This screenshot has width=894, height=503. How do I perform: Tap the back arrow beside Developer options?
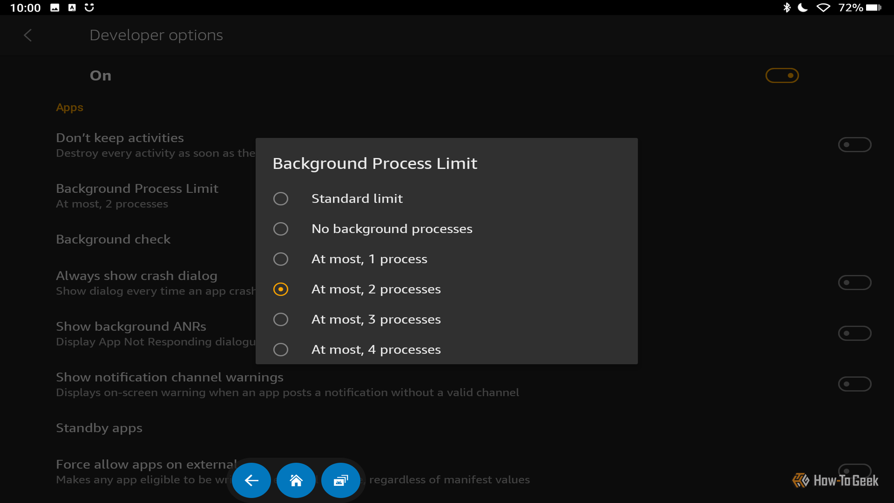[28, 35]
